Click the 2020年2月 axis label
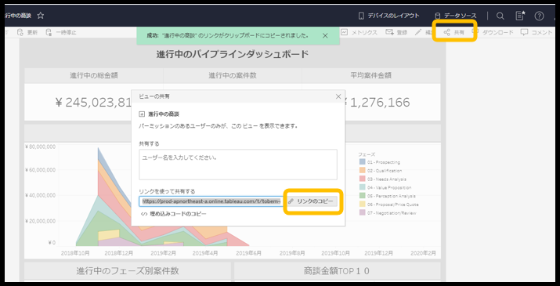 click(x=423, y=253)
